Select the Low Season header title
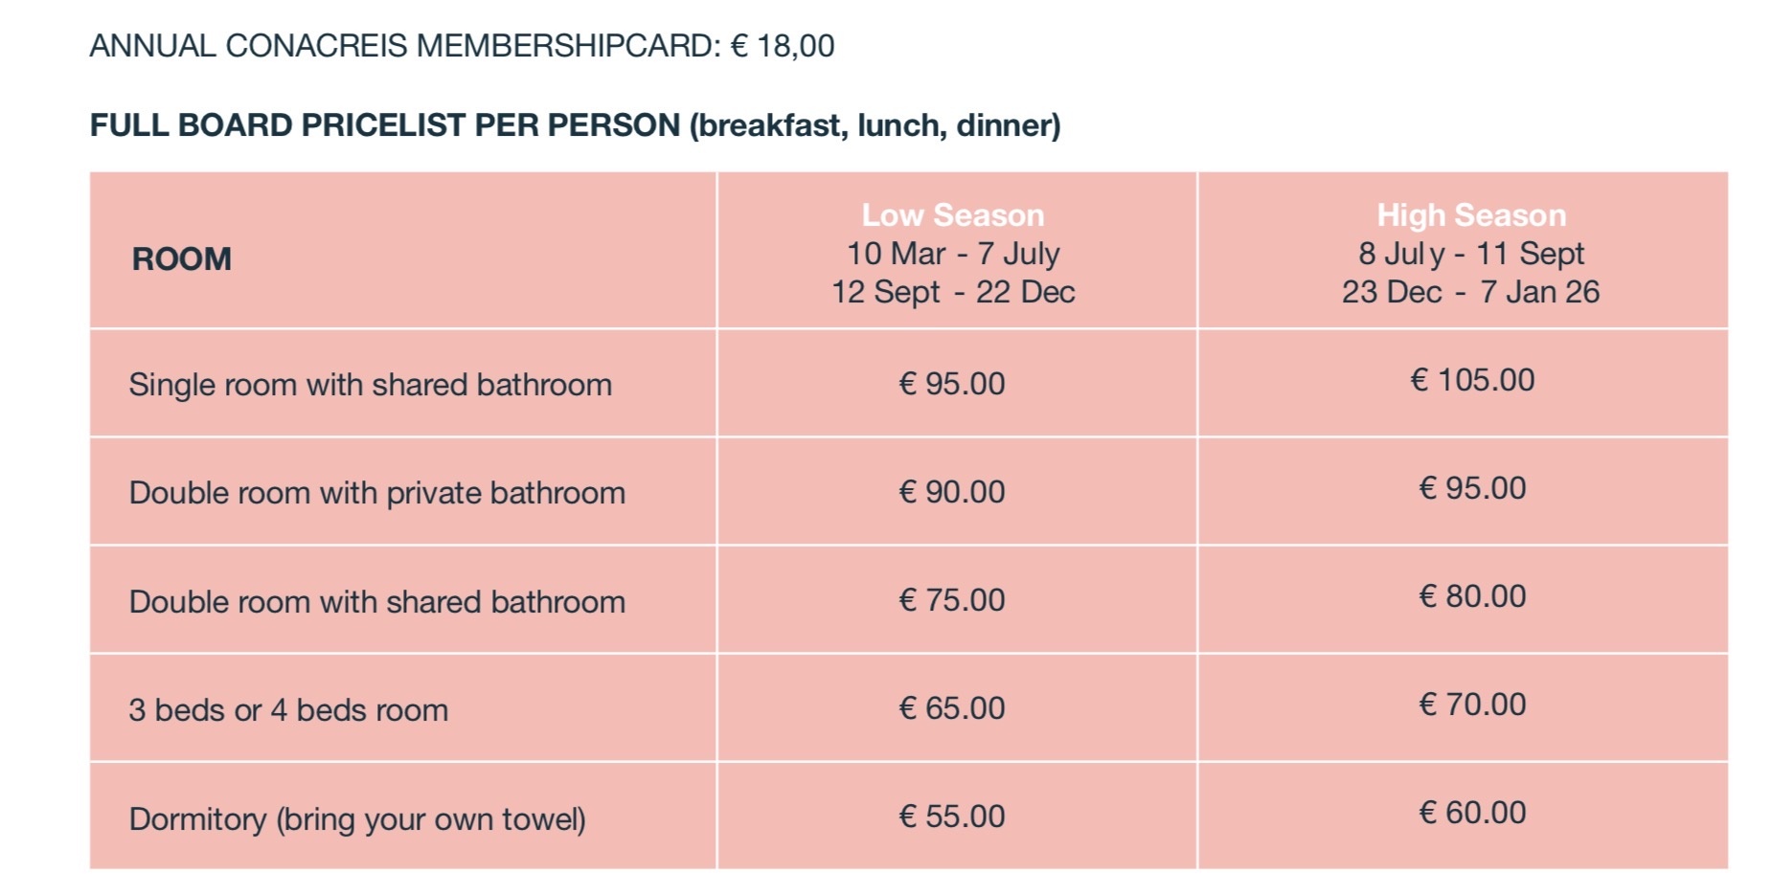Image resolution: width=1772 pixels, height=894 pixels. point(953,215)
